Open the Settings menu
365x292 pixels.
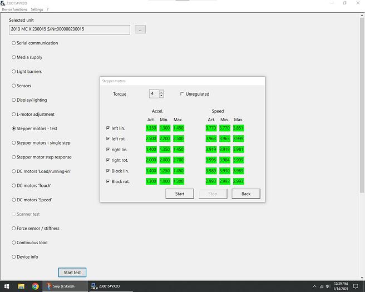[x=37, y=9]
